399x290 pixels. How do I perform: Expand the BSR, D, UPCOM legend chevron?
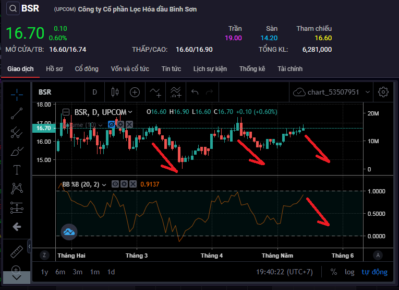(x=130, y=112)
